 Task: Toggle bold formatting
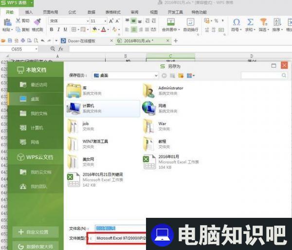point(52,29)
